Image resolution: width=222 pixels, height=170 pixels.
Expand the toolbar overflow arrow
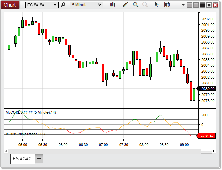(x=183, y=5)
